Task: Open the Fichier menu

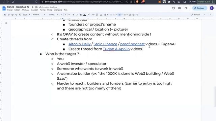Action: (x=10, y=10)
